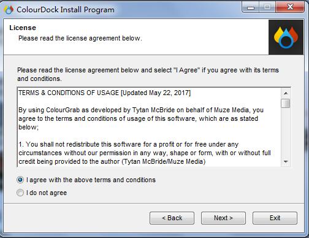Click the scrollbar track below the thumb
Viewport: 309px width, 238px height.
[x=286, y=132]
